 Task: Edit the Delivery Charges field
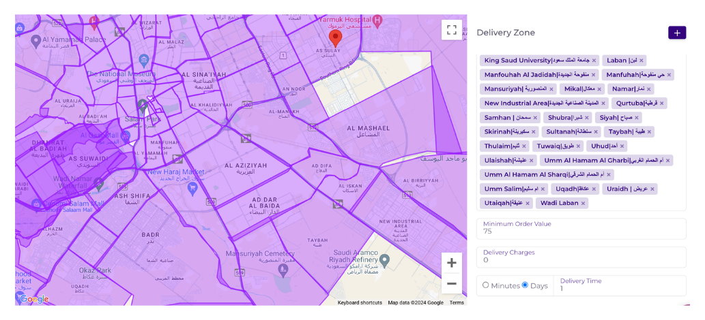tap(581, 260)
